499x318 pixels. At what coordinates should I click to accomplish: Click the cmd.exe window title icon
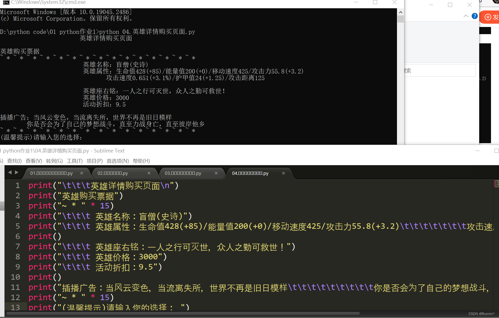[x=6, y=2]
